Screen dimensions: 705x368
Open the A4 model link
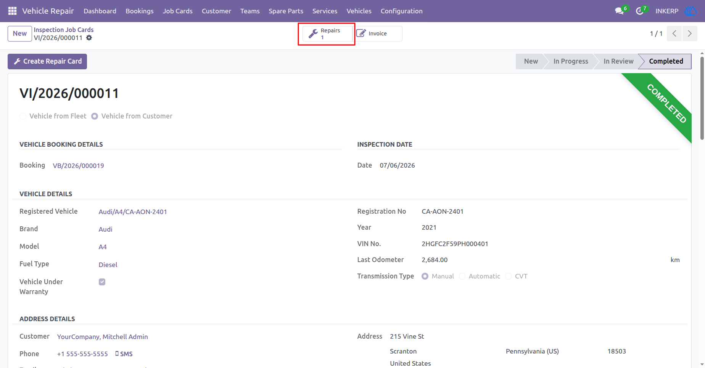pyautogui.click(x=103, y=247)
